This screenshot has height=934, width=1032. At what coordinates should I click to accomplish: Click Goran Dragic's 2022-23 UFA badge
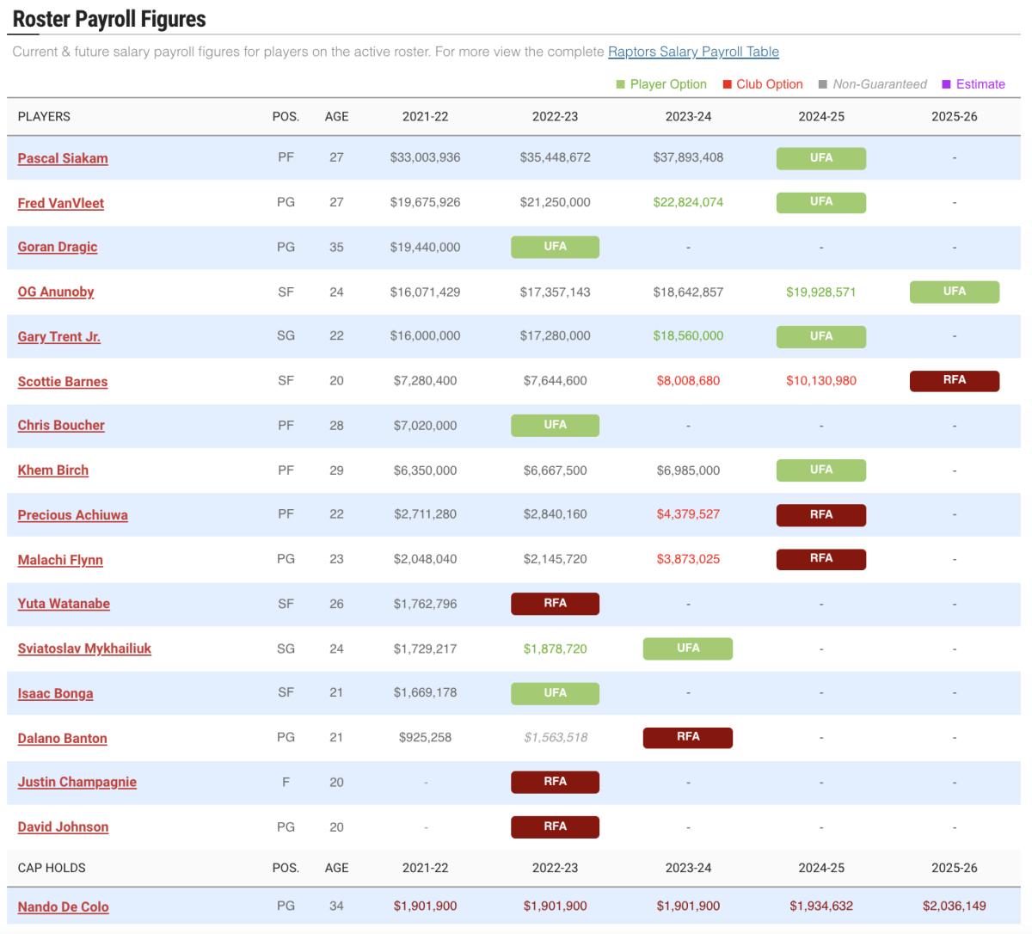(x=555, y=247)
